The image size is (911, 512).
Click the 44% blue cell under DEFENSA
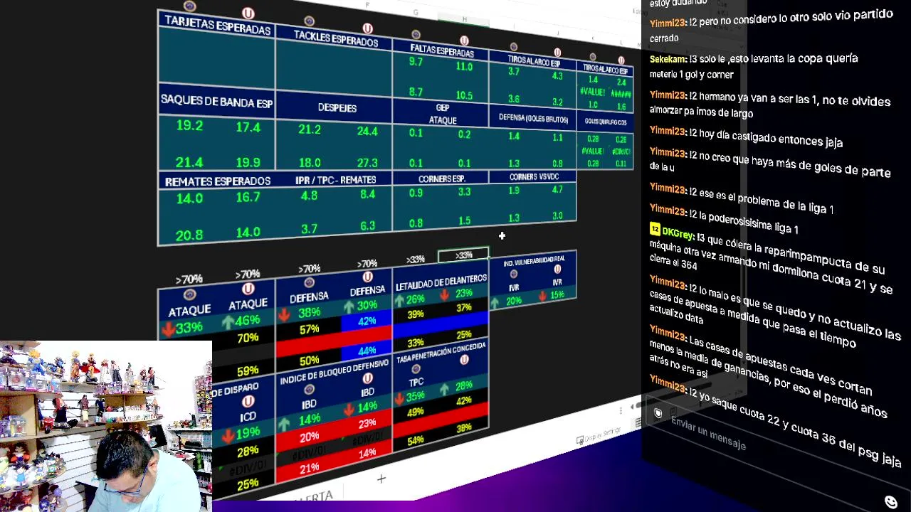point(367,351)
